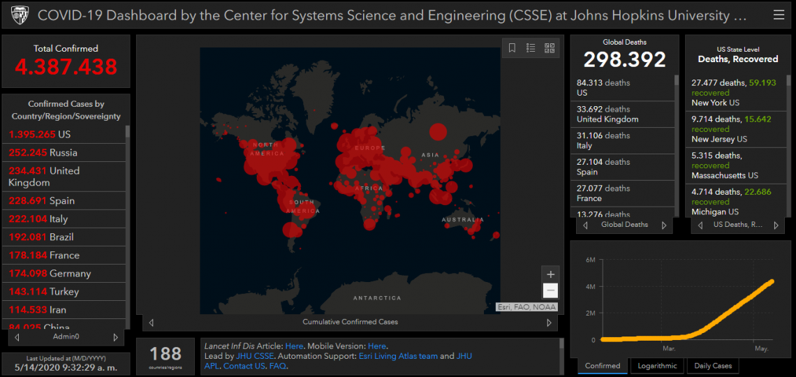Select Massachusetts US state entry
This screenshot has height=377, width=796.
(x=737, y=165)
